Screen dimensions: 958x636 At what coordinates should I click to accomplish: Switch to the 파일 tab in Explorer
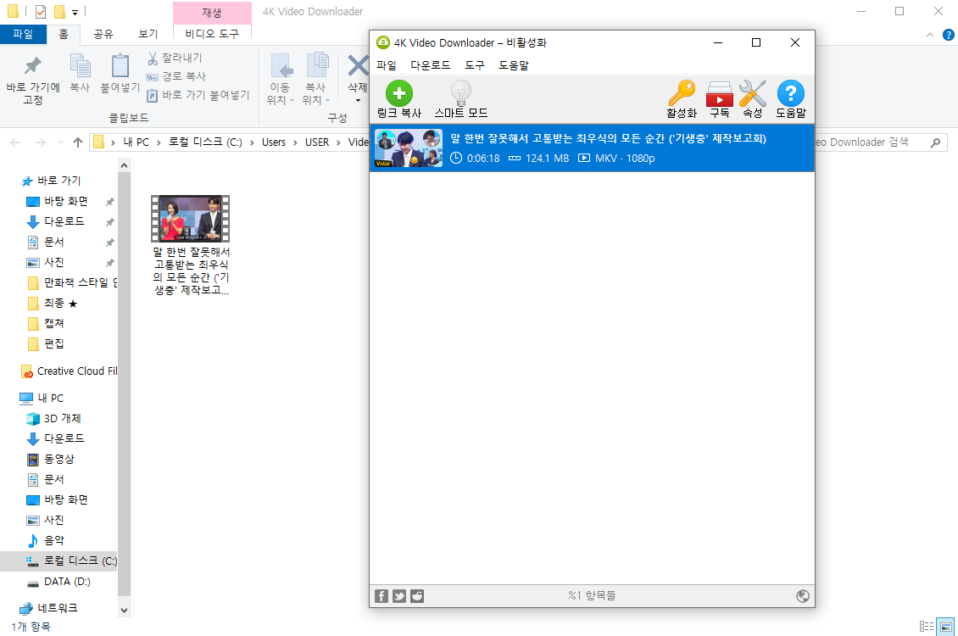pos(23,34)
